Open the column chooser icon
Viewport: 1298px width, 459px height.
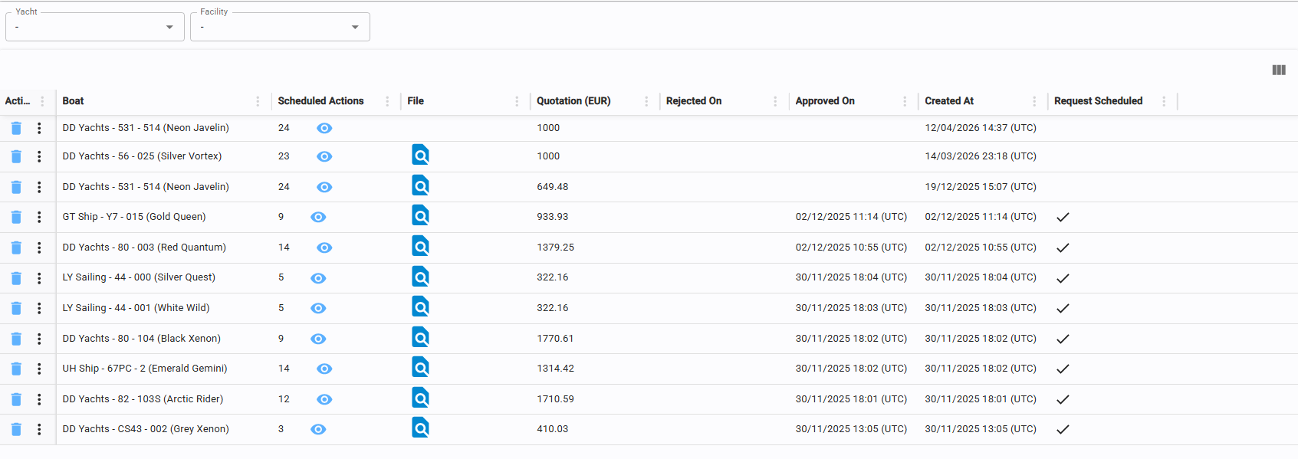pyautogui.click(x=1278, y=70)
